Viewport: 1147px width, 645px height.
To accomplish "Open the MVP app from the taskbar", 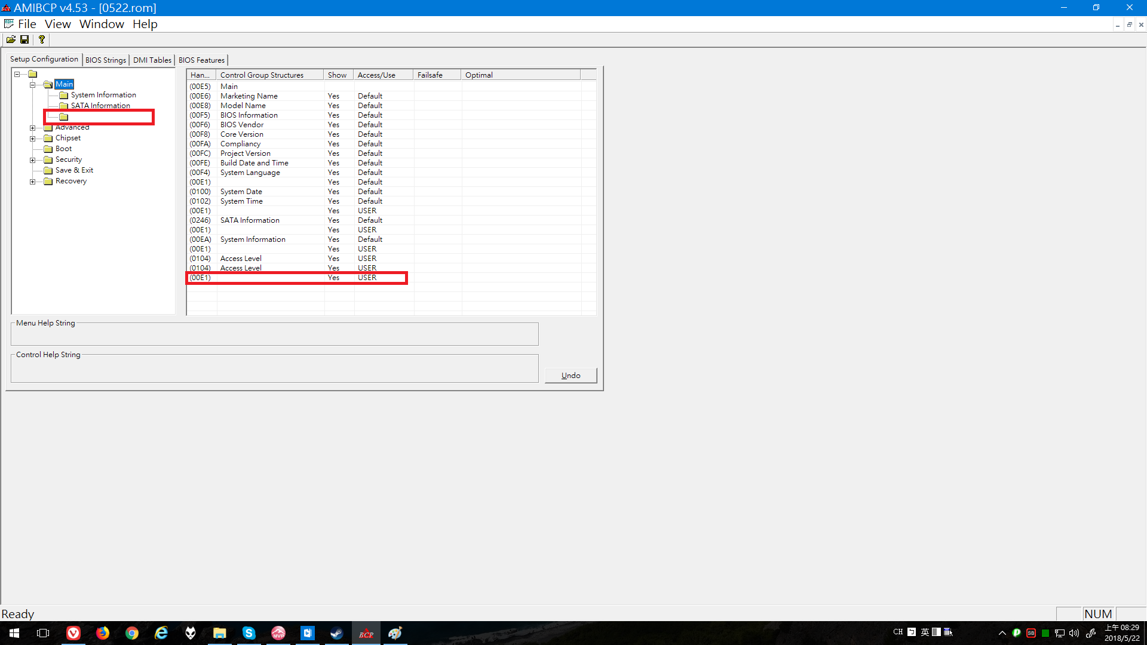I will click(278, 633).
